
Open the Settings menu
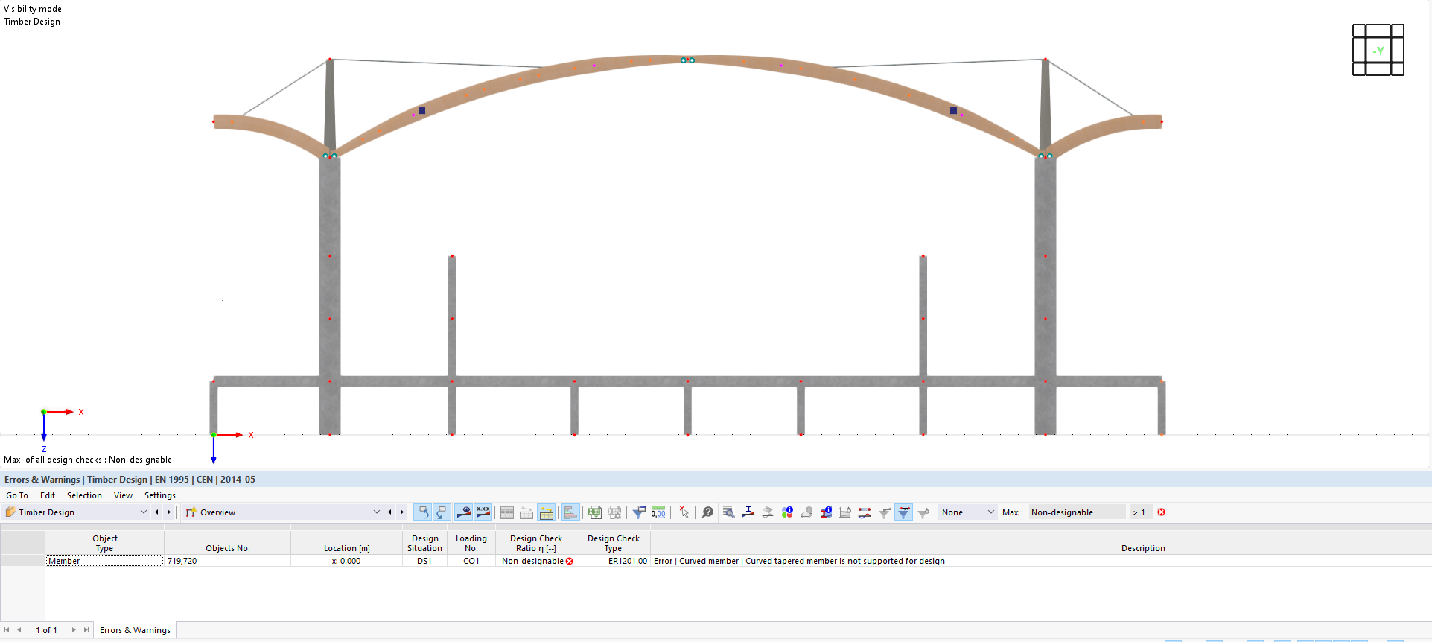pos(160,495)
